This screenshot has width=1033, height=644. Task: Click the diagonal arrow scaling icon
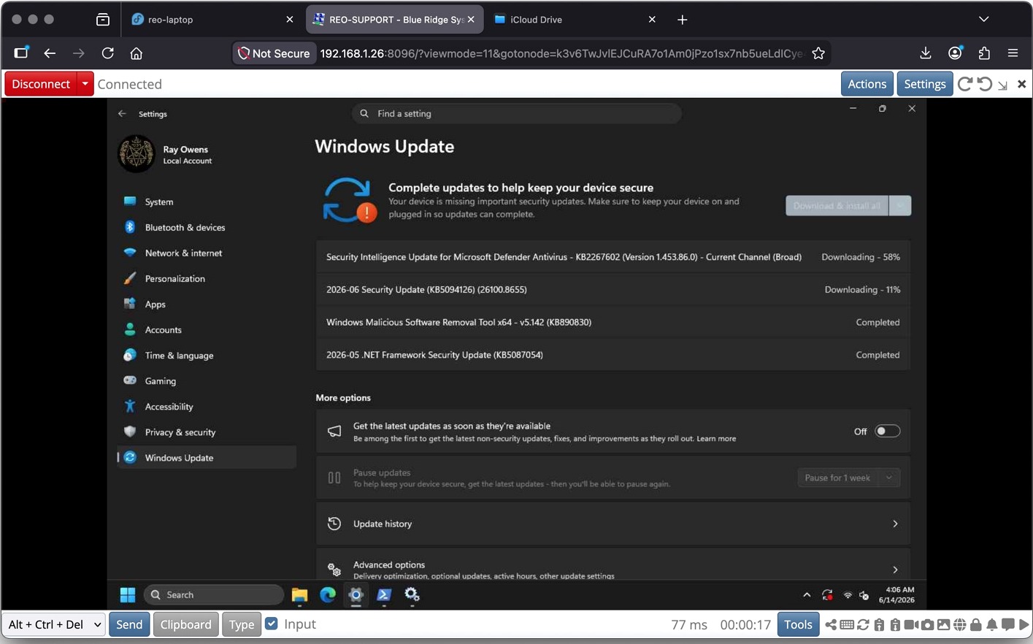point(1003,85)
